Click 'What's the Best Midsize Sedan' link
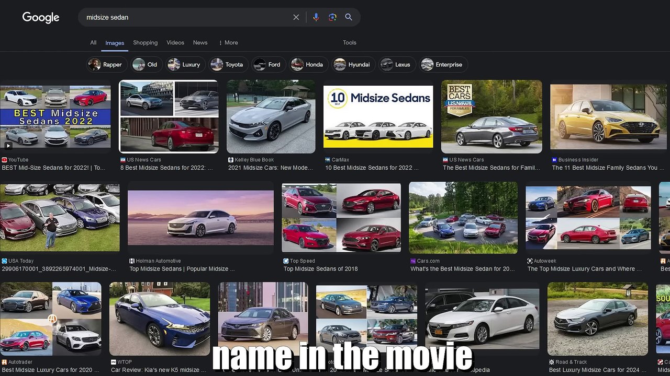This screenshot has height=376, width=670. click(x=463, y=269)
